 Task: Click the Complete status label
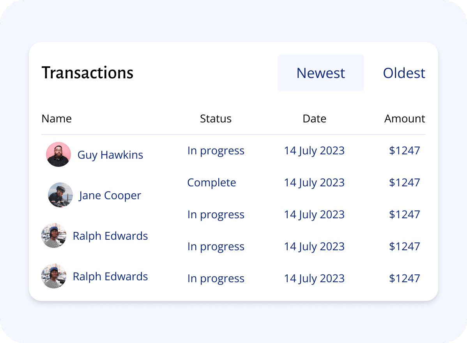tap(211, 182)
